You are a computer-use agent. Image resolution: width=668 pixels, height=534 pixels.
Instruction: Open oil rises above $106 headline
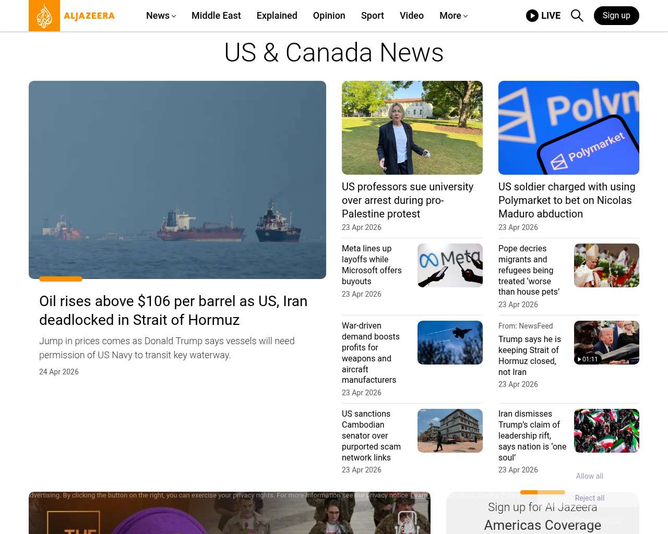tap(173, 310)
